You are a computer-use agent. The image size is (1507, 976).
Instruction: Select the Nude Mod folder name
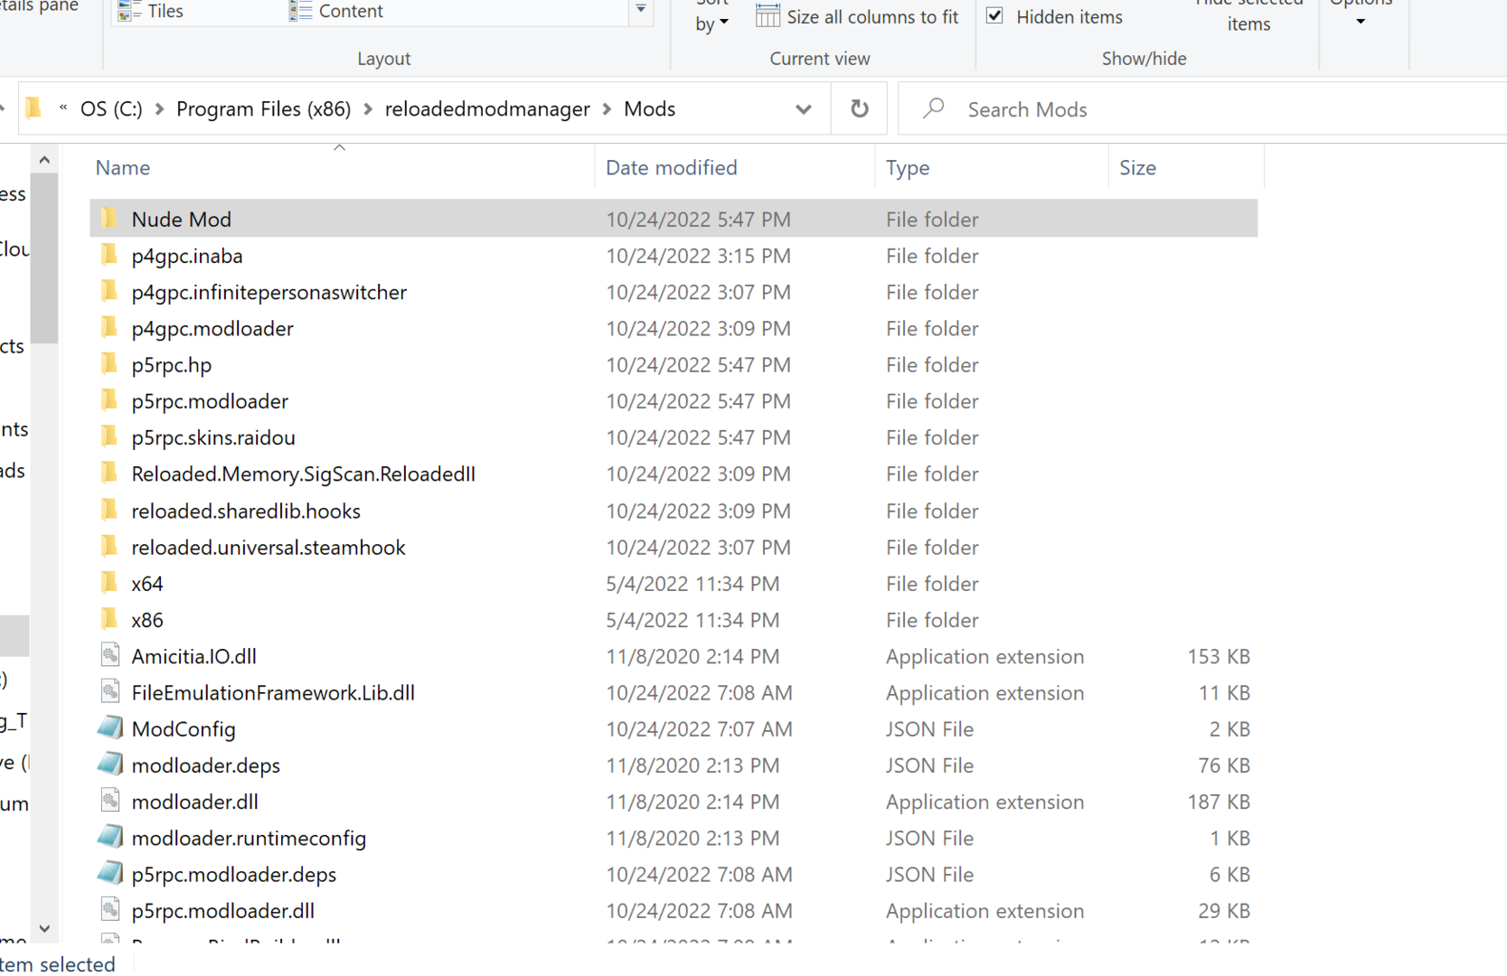click(181, 219)
